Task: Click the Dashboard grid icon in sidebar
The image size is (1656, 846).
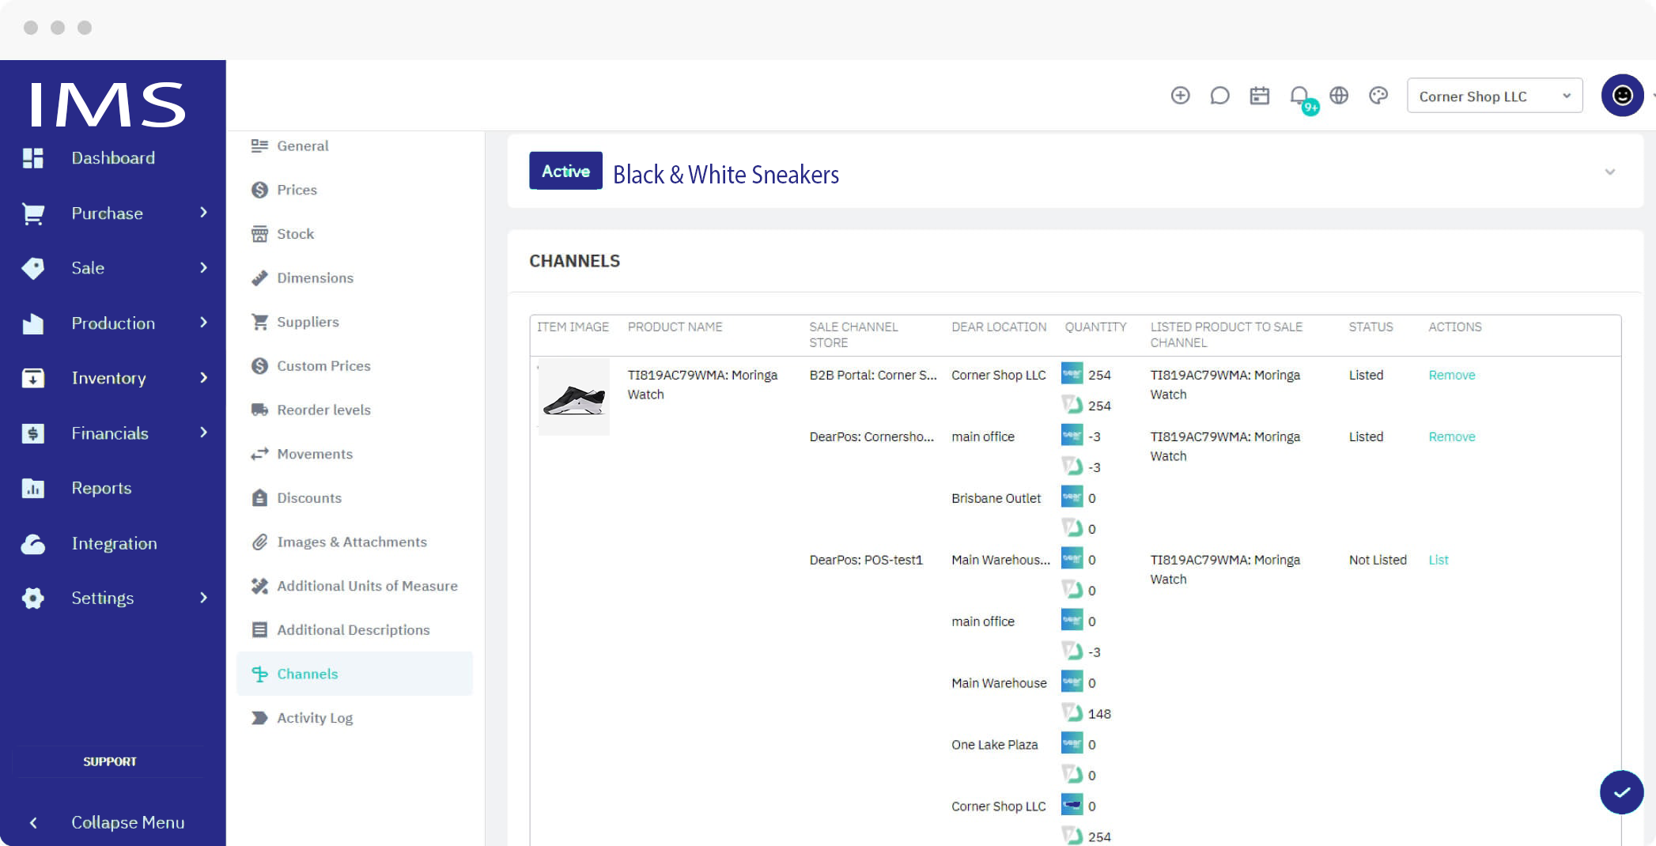Action: (32, 158)
